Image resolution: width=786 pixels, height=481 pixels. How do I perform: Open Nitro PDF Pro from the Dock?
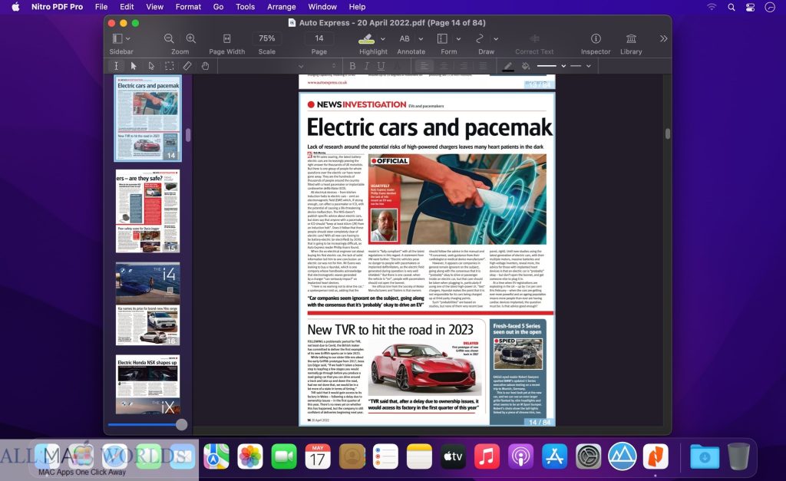pos(656,456)
